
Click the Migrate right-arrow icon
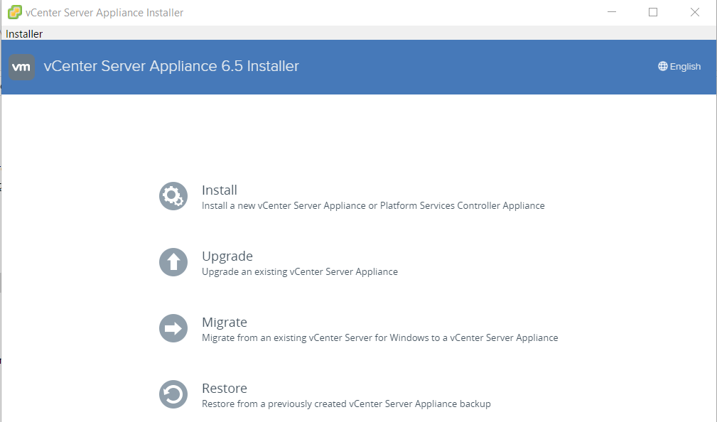click(173, 328)
